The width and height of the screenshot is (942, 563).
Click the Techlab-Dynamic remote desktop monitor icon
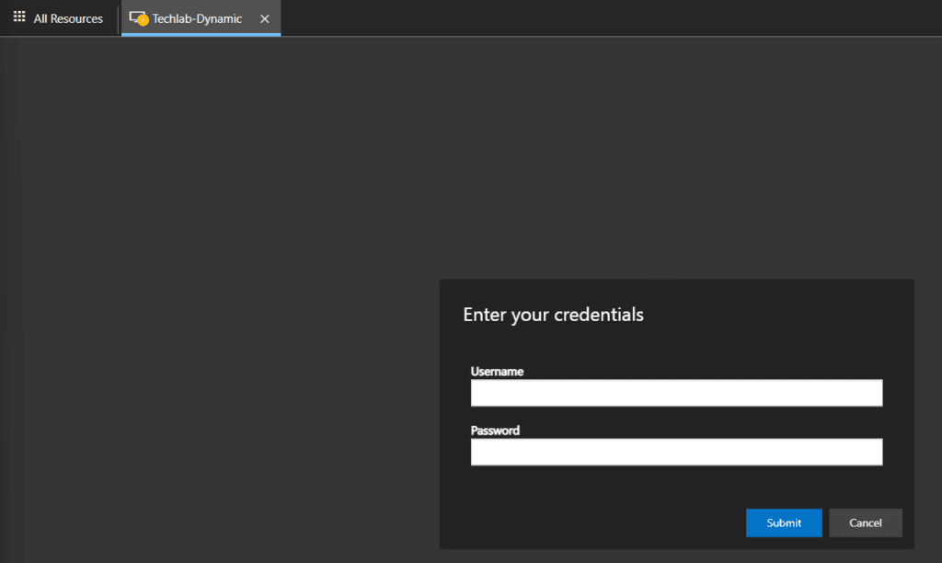(137, 17)
